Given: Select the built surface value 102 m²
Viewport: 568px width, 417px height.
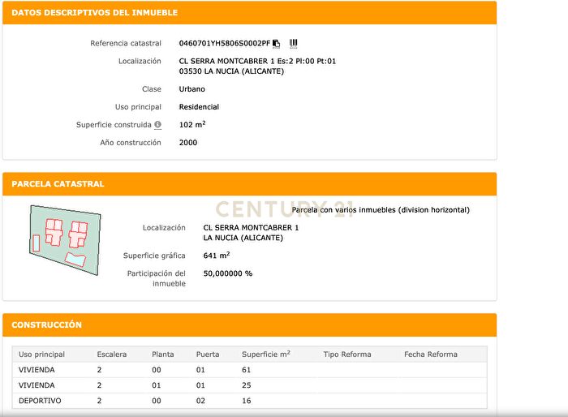Looking at the screenshot, I should [x=192, y=124].
